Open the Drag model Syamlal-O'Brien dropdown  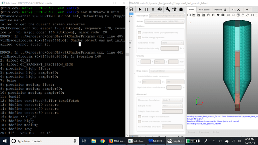166,71
